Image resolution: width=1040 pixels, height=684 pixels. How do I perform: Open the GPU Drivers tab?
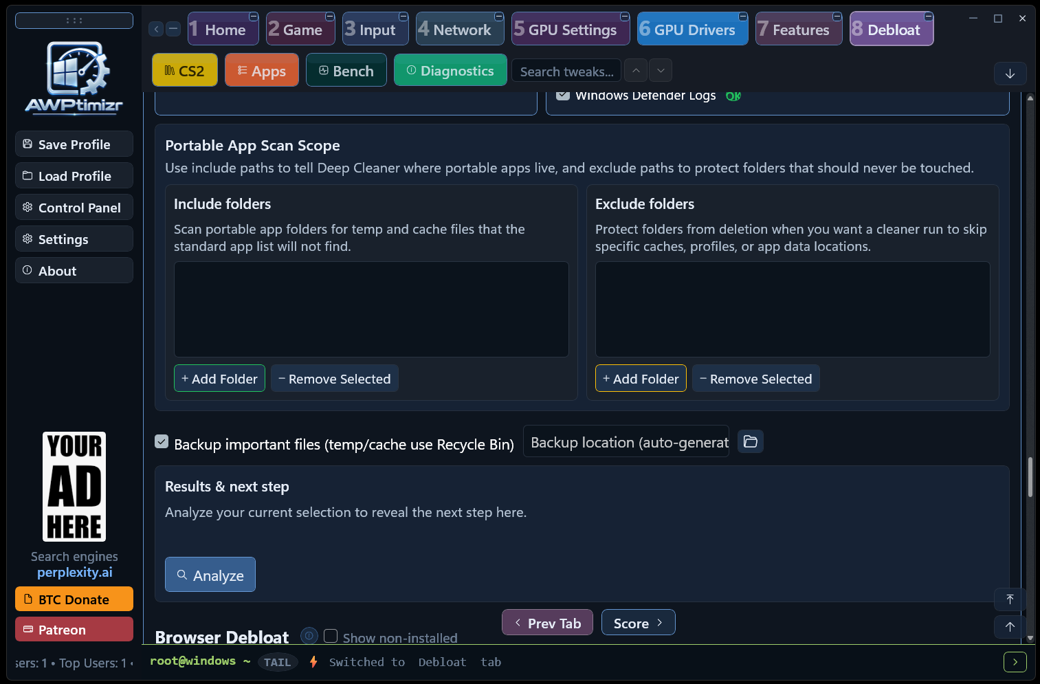[x=693, y=29]
